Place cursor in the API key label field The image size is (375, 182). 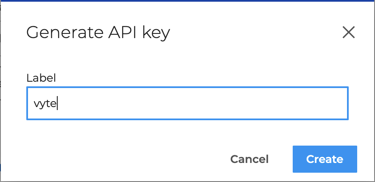point(187,104)
